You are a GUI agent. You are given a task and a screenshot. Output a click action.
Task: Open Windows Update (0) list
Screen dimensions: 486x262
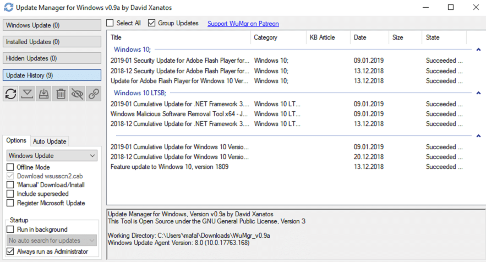(x=52, y=25)
